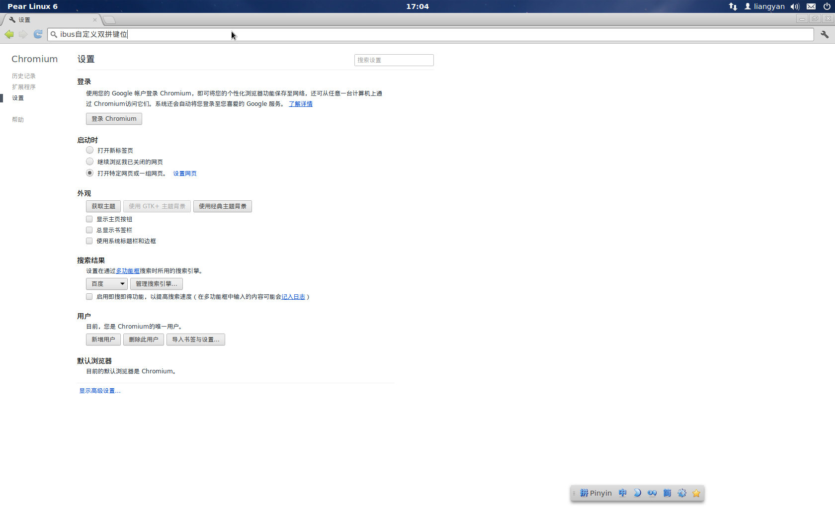Open IME preferences gear icon
The image size is (835, 522).
click(x=682, y=493)
